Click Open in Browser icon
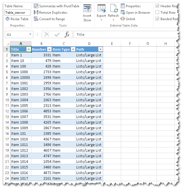 point(123,13)
